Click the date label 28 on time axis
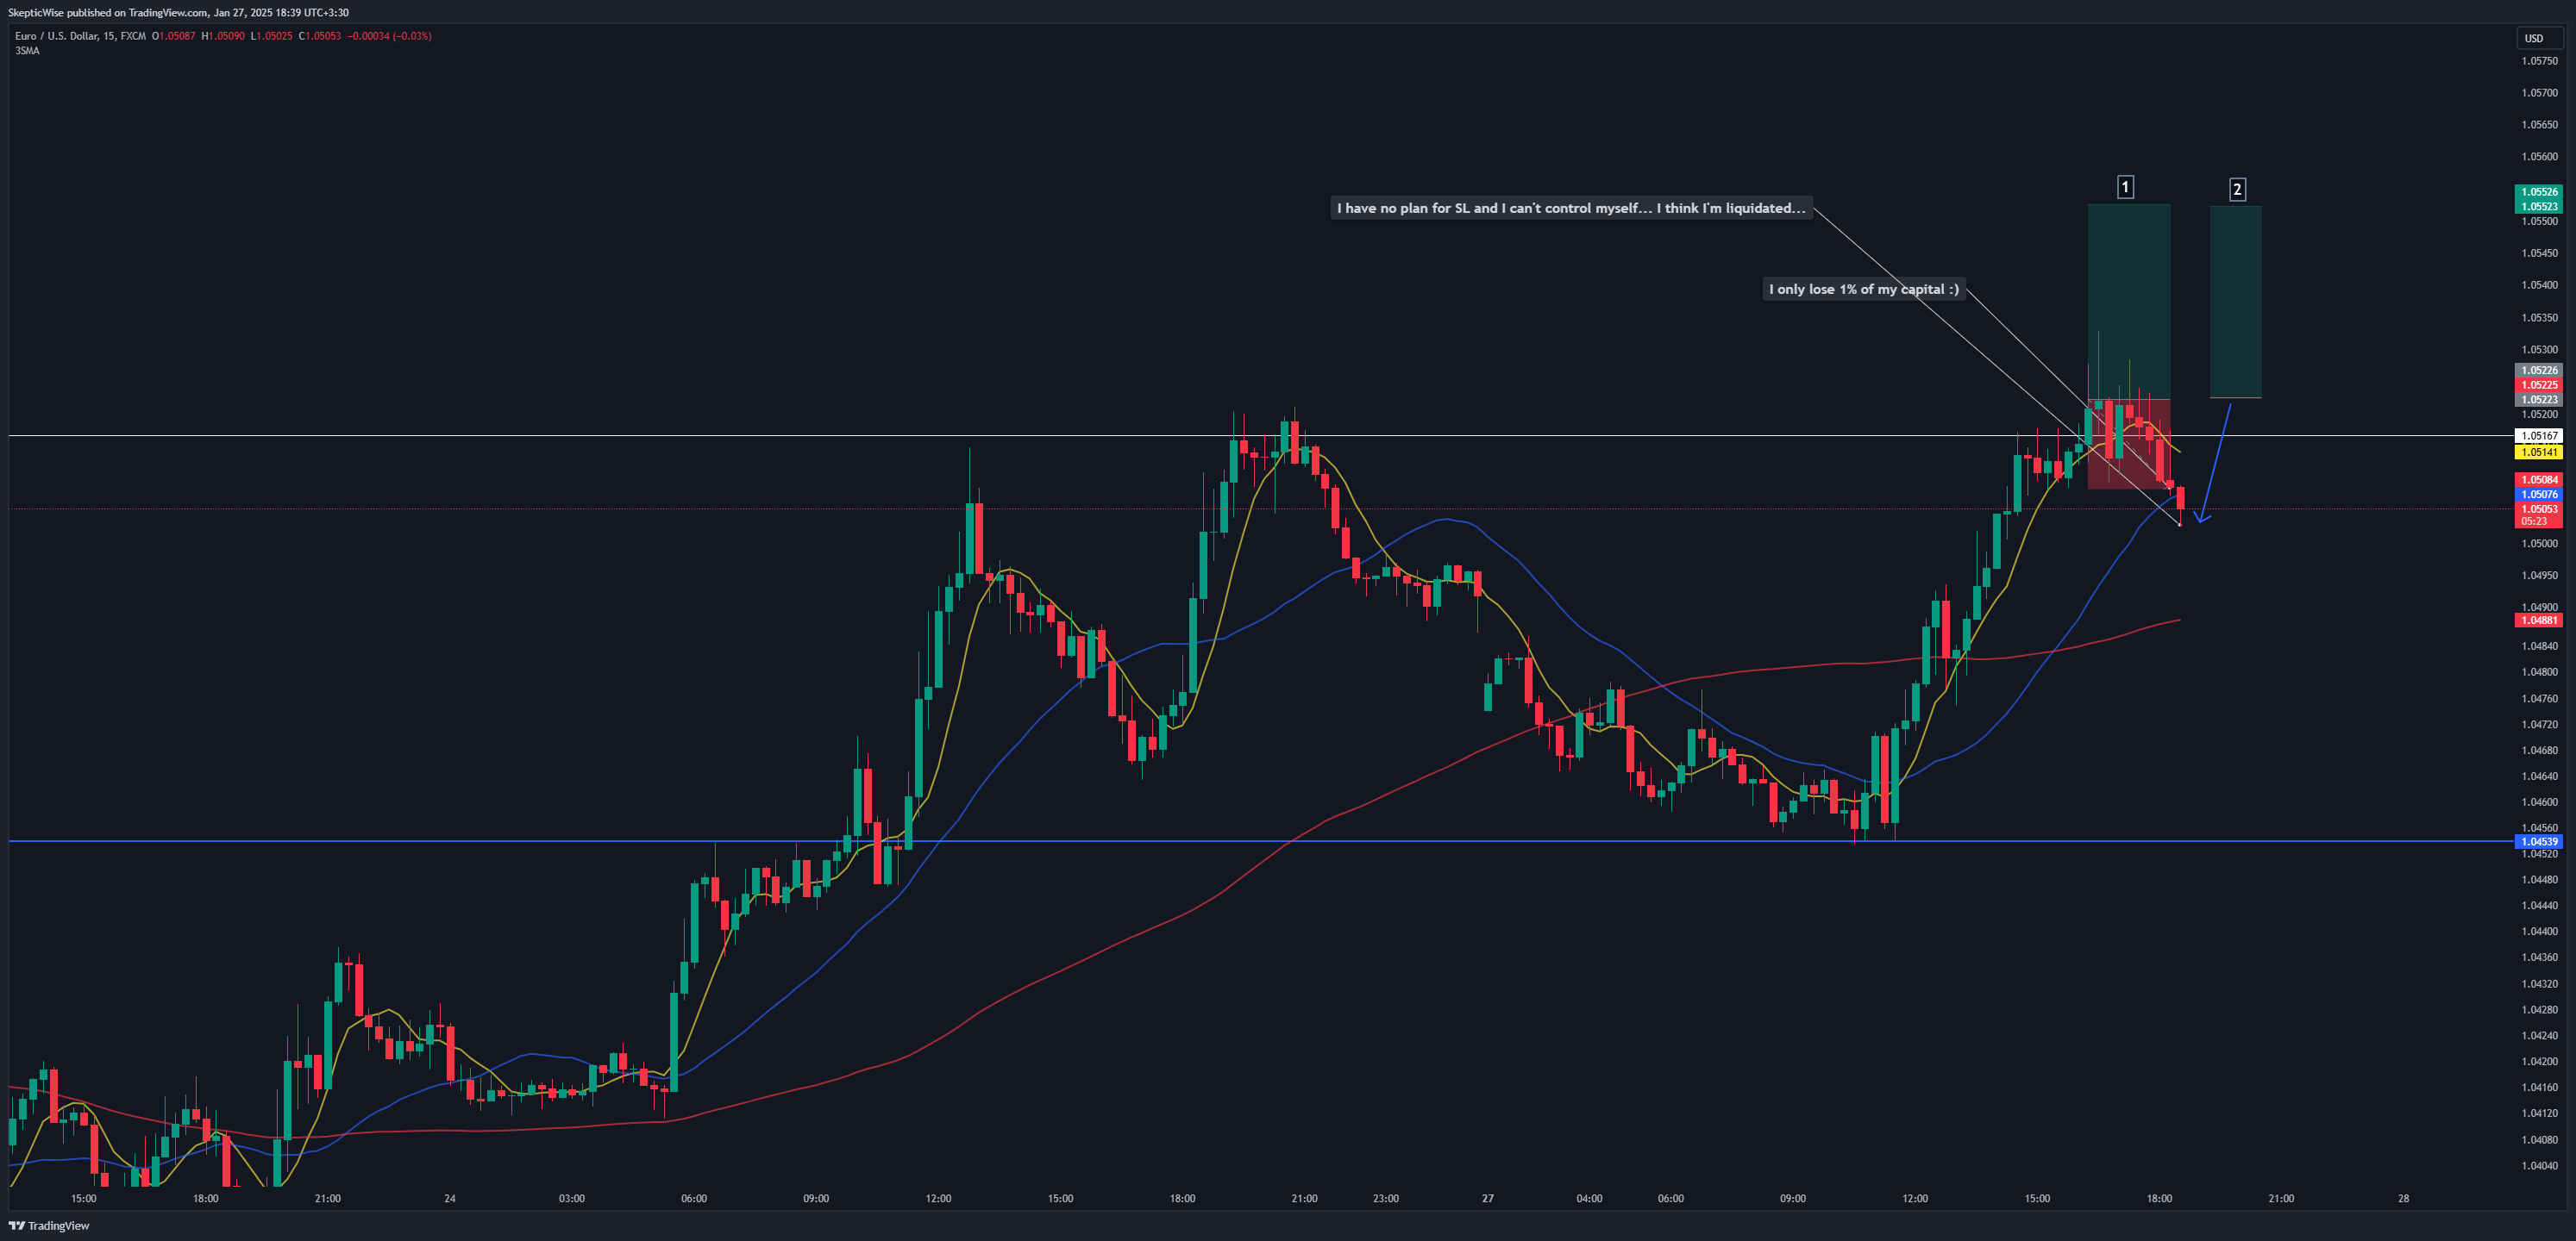The height and width of the screenshot is (1241, 2576). 2404,1198
